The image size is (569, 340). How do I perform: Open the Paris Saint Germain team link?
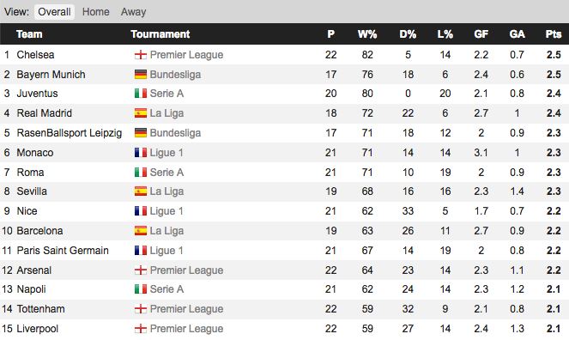[63, 251]
